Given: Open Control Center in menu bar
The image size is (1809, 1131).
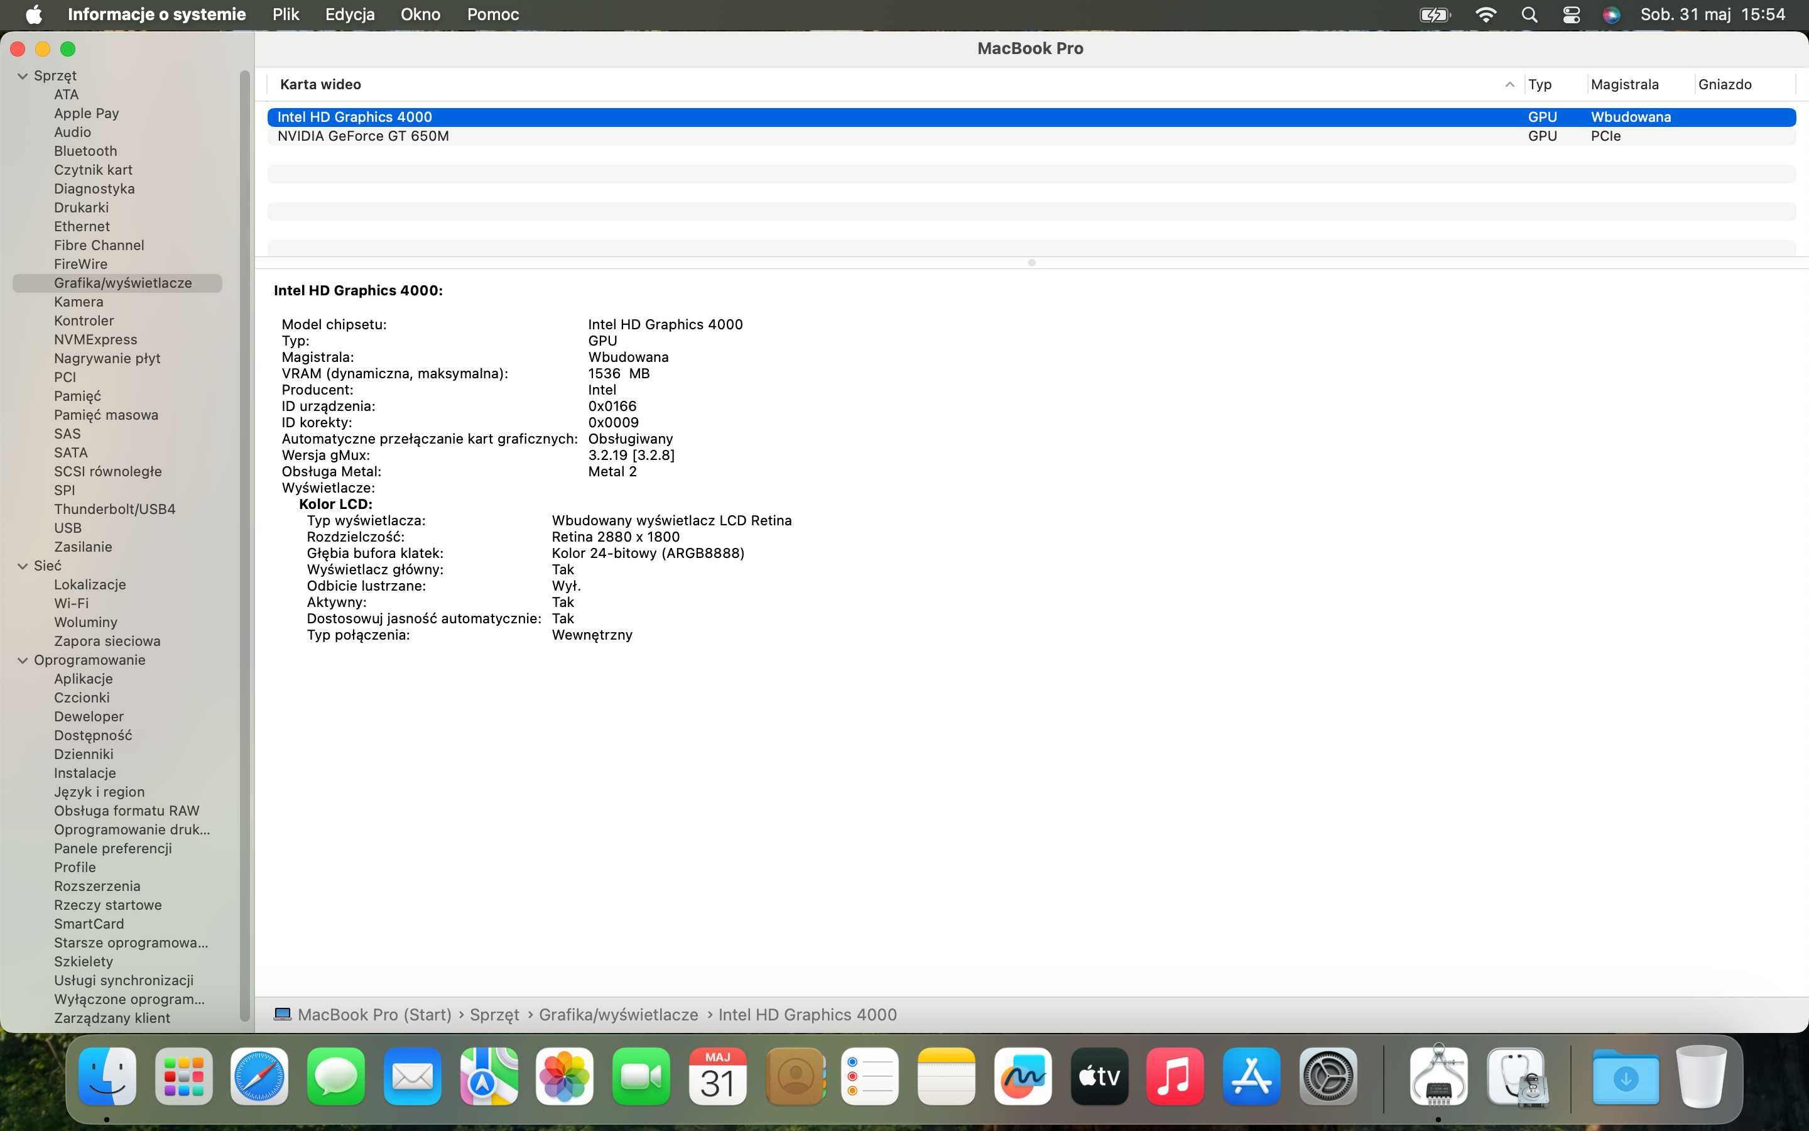Looking at the screenshot, I should pos(1572,14).
